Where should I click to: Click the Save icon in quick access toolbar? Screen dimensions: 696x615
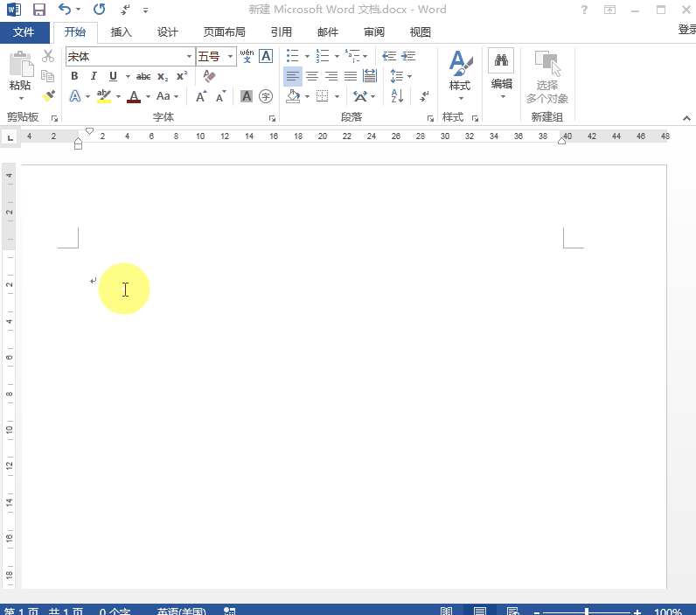(x=38, y=10)
